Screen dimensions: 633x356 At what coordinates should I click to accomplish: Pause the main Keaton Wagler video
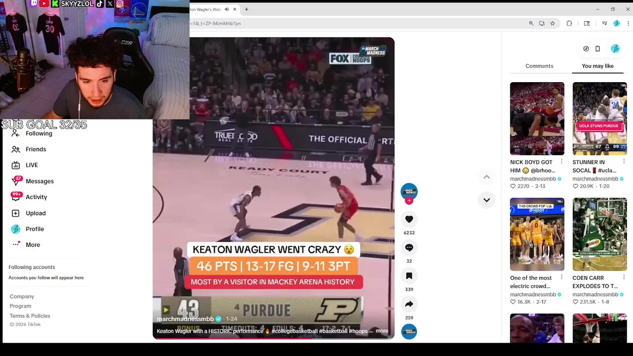273,188
